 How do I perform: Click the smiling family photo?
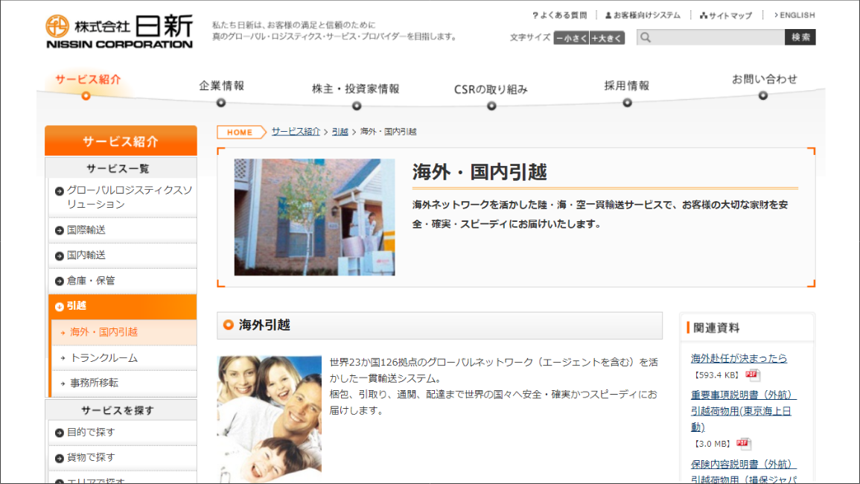pos(270,420)
